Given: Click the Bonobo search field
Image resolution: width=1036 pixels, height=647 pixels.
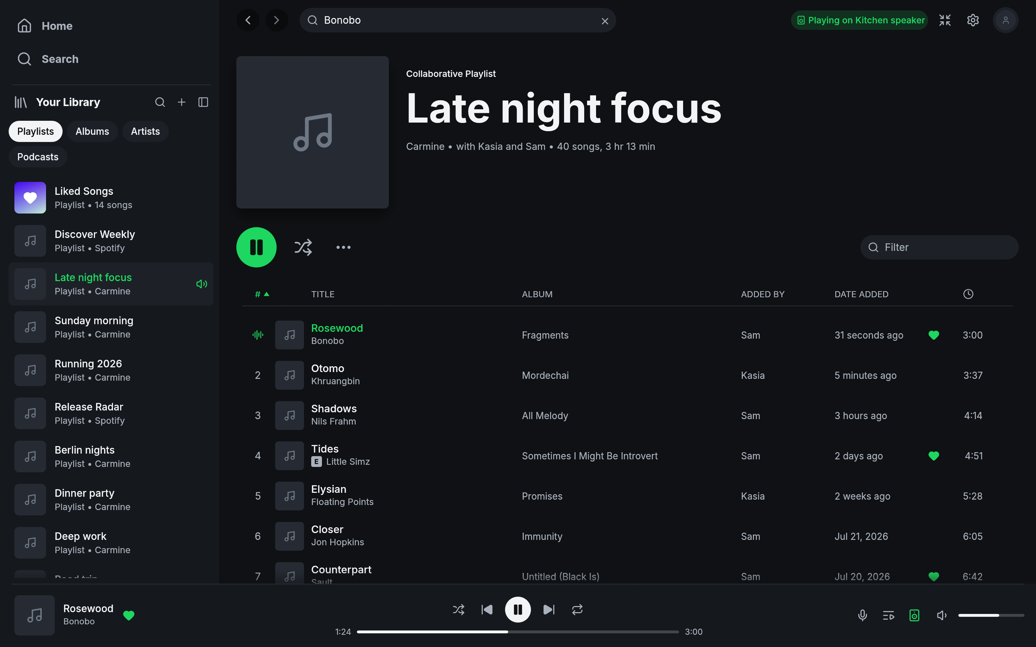Looking at the screenshot, I should pyautogui.click(x=458, y=20).
